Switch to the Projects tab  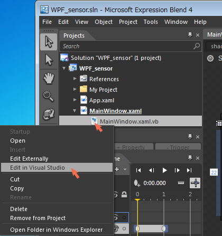[x=74, y=36]
